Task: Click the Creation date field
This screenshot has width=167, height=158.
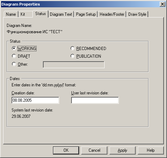Action: coord(35,100)
